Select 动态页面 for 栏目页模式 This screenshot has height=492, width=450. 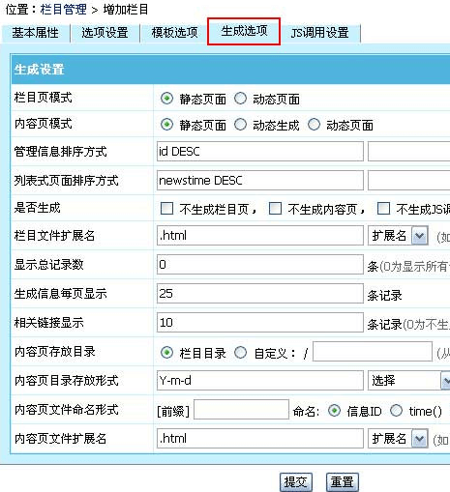(x=240, y=99)
